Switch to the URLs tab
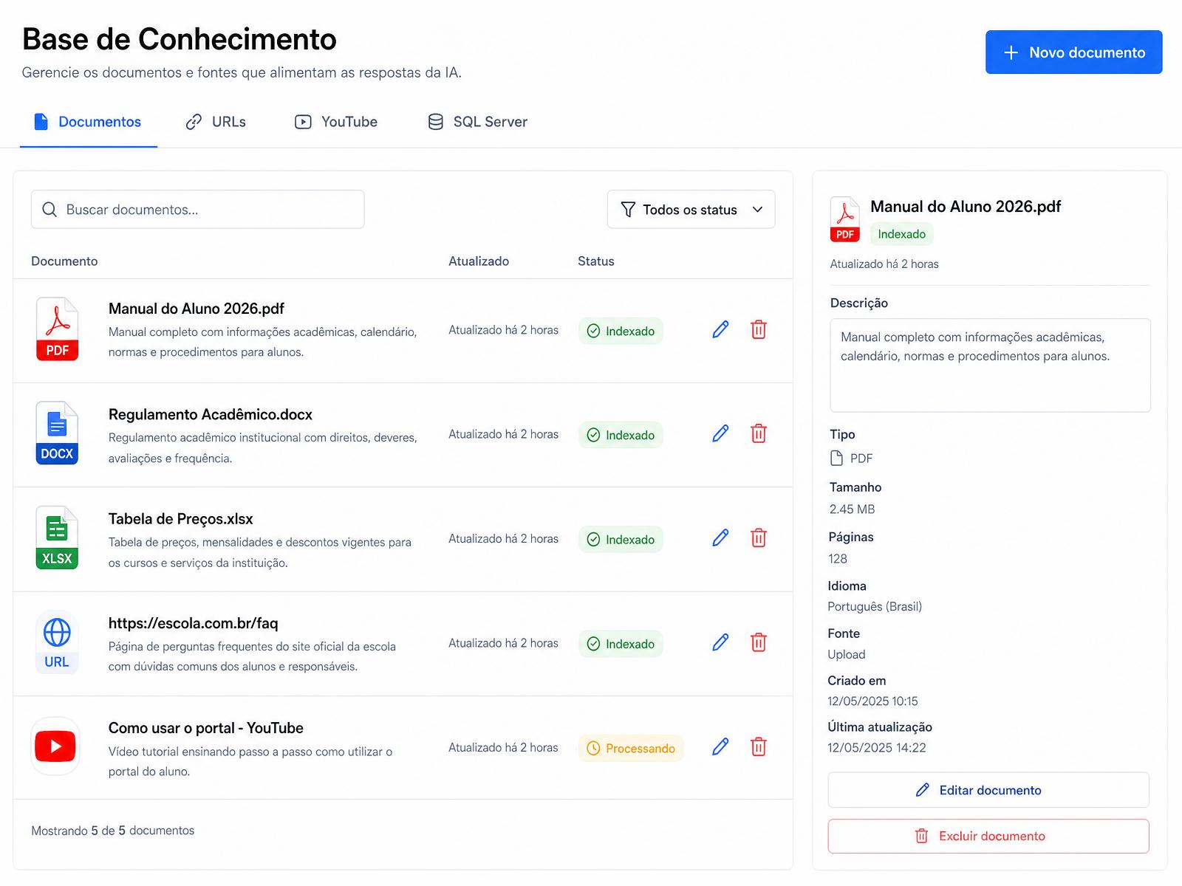1182x886 pixels. [216, 122]
